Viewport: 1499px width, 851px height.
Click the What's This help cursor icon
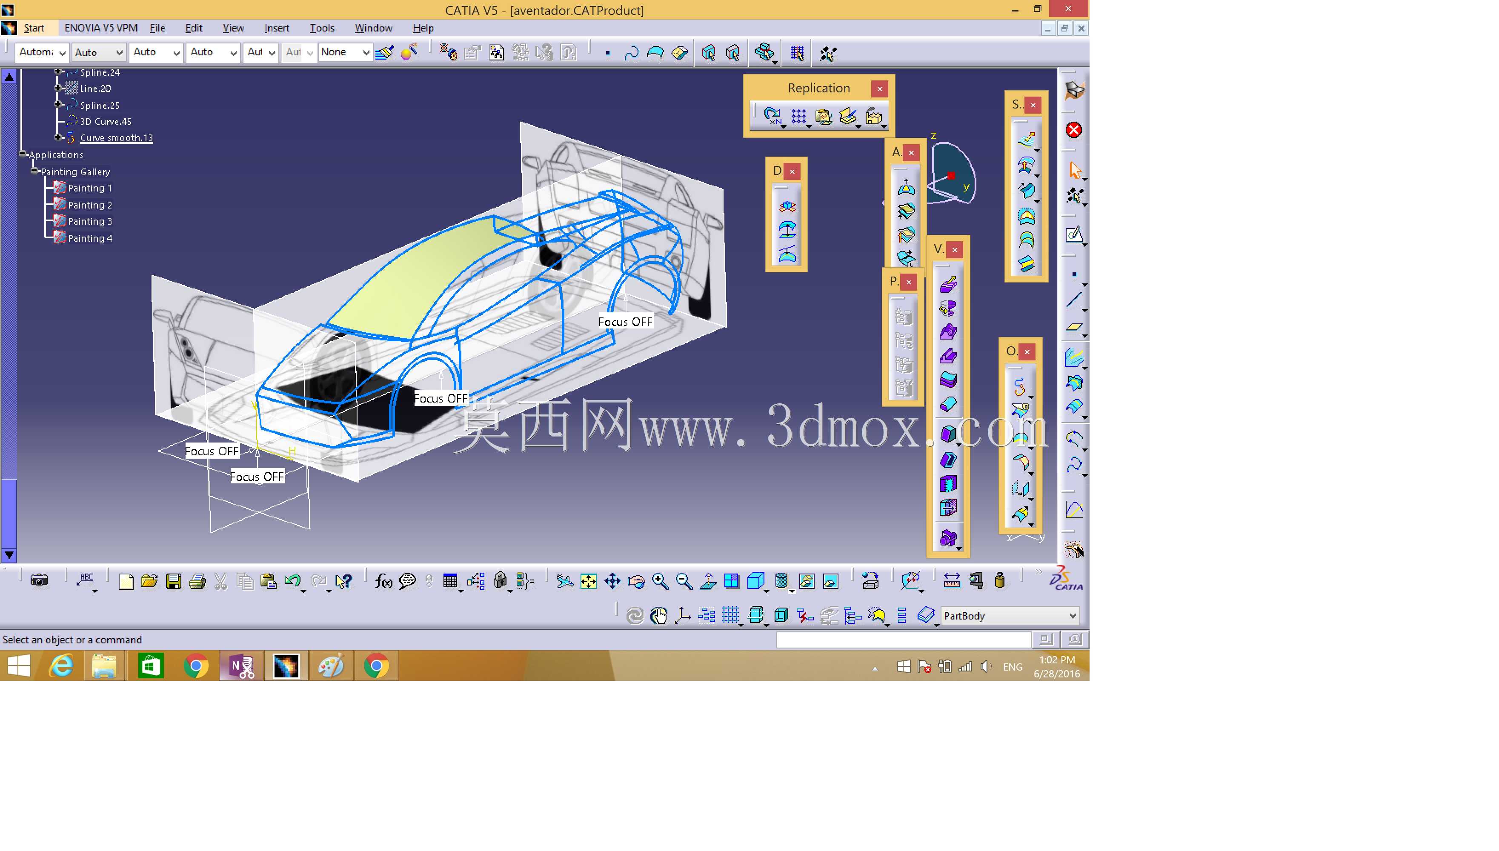pos(344,581)
